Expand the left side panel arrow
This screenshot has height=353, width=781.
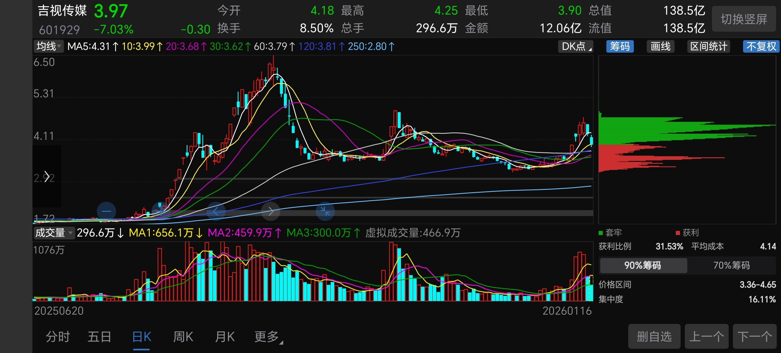[x=47, y=176]
